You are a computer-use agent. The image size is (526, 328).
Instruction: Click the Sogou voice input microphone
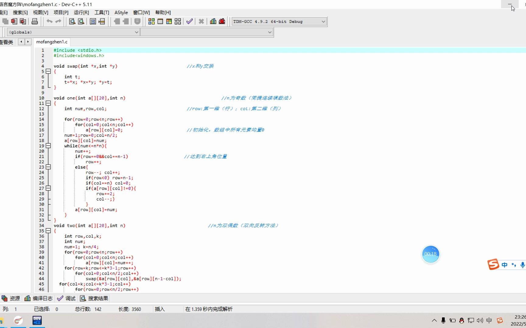coord(523,265)
